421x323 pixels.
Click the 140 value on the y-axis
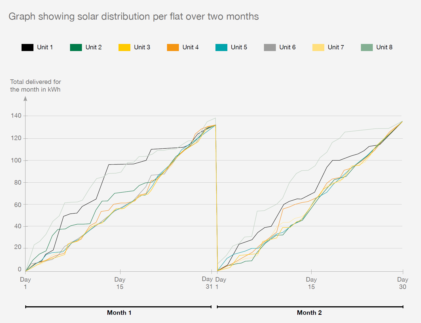[x=16, y=115]
